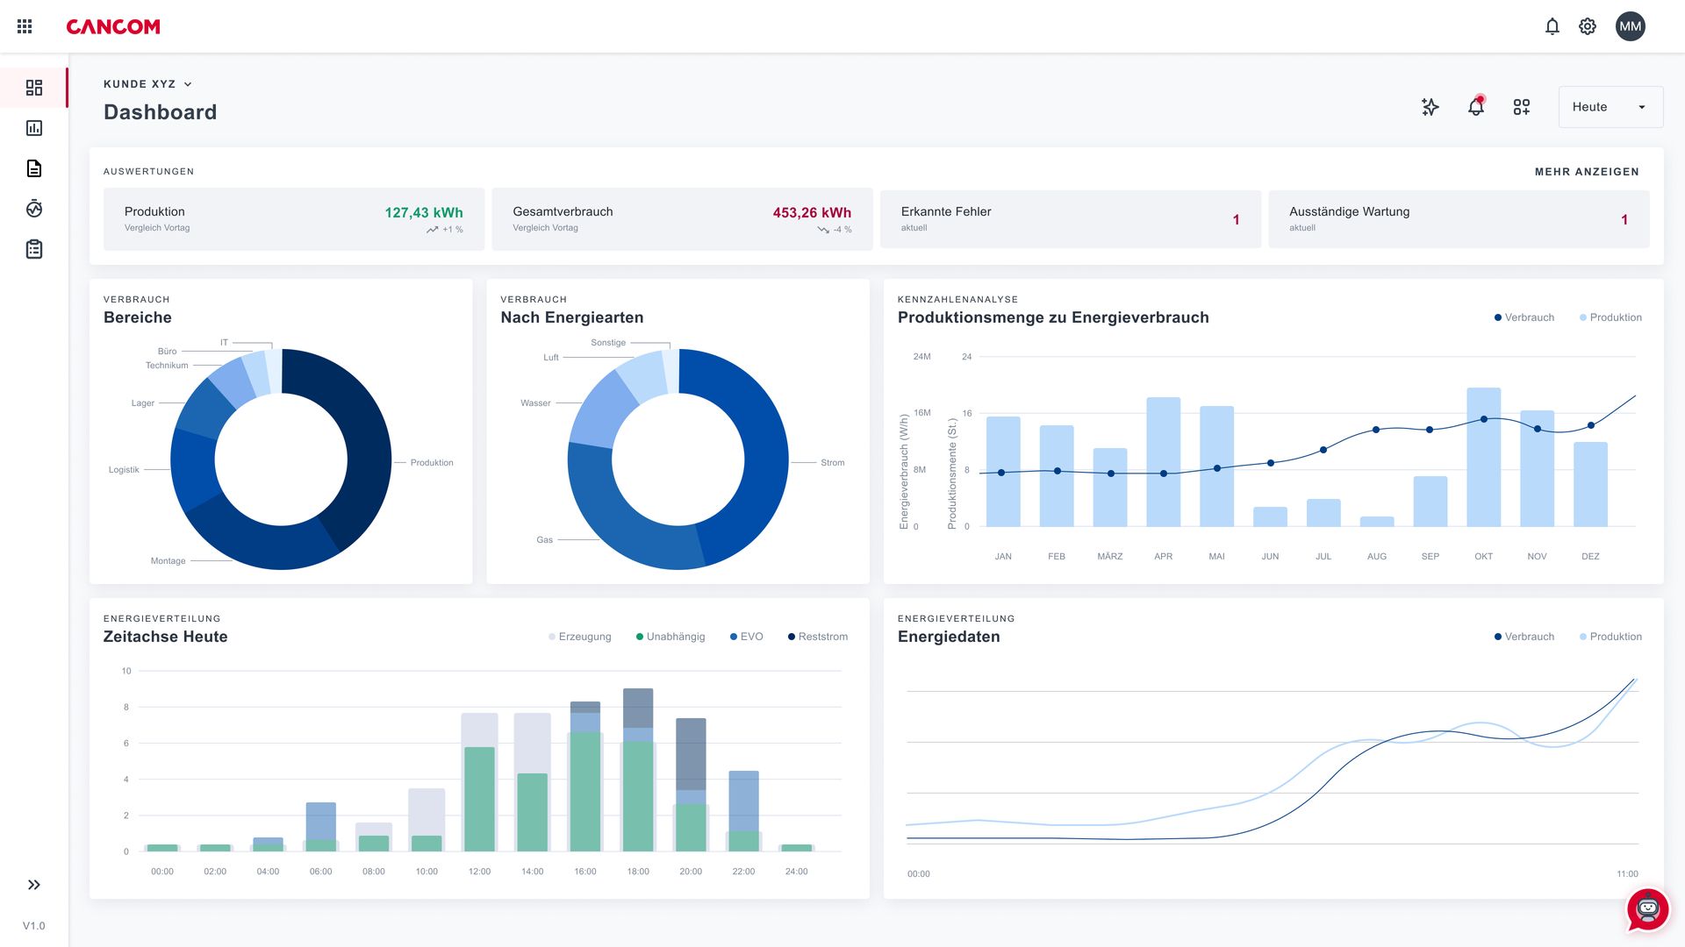Image resolution: width=1685 pixels, height=947 pixels.
Task: Open the chat support bubble bottom right
Action: 1648,910
